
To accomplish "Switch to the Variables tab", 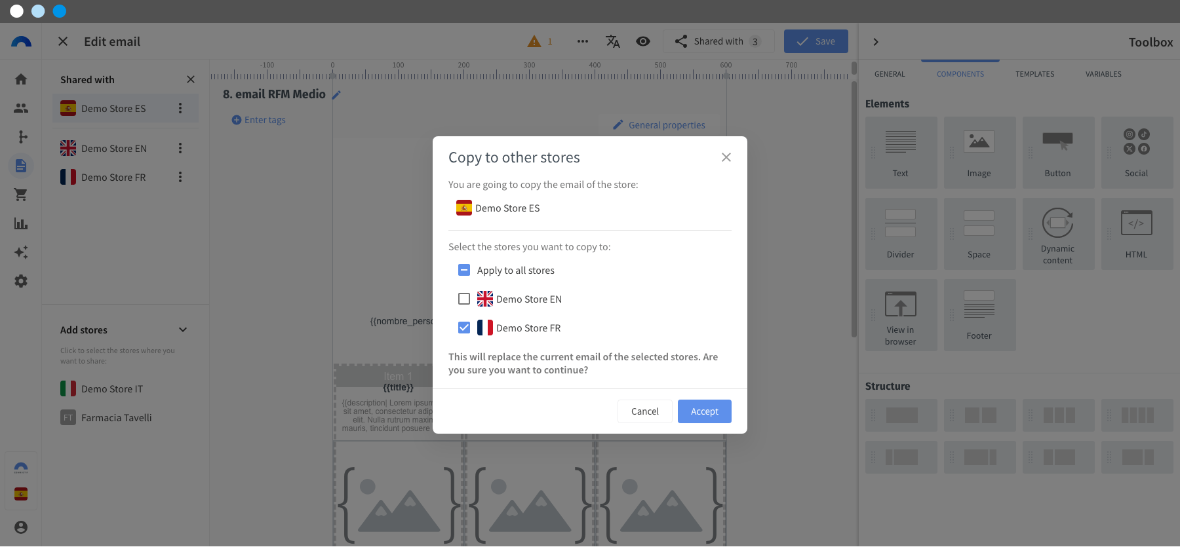I will (x=1103, y=74).
